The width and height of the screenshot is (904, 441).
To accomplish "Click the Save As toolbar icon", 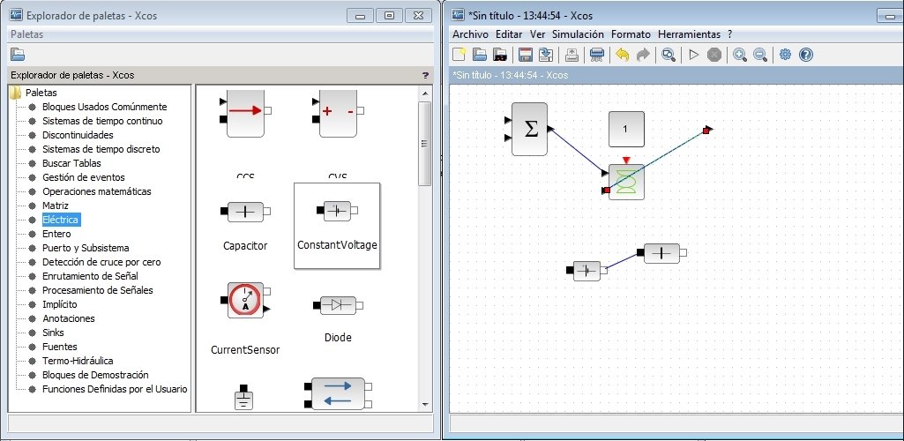I will coord(545,55).
